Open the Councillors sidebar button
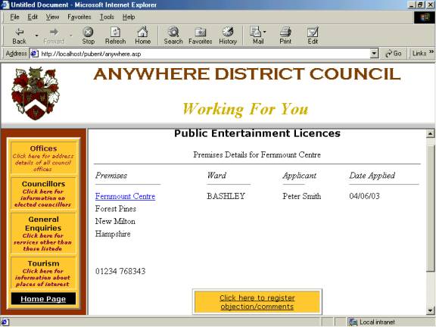The height and width of the screenshot is (327, 436). (43, 194)
